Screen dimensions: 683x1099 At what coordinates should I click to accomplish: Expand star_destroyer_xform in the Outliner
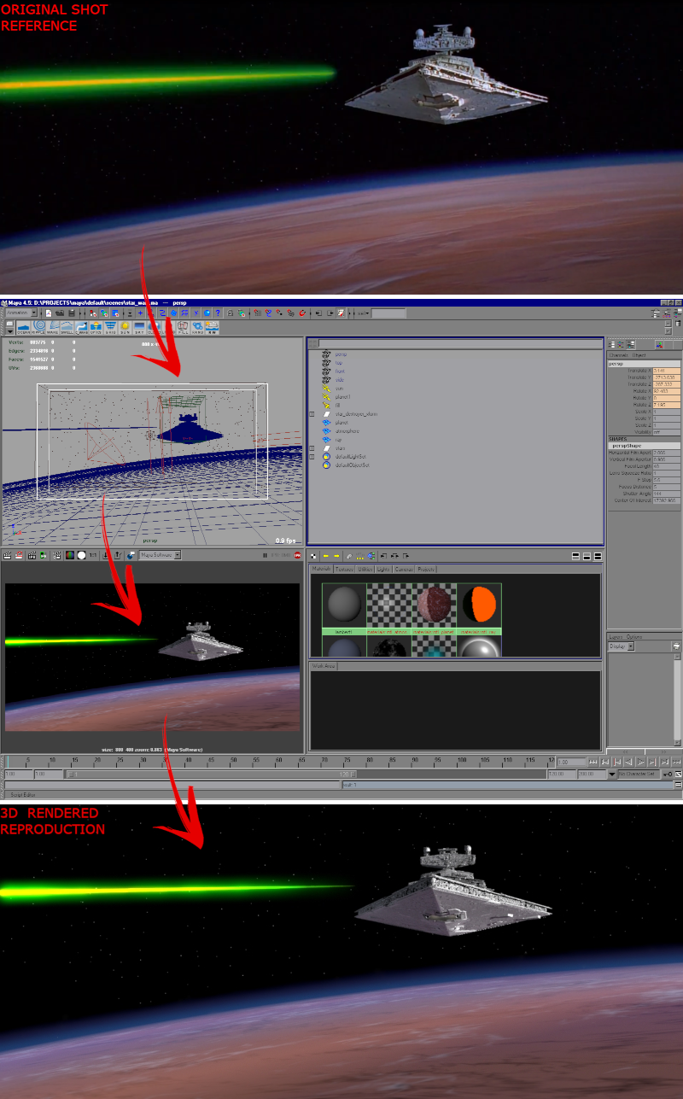coord(312,413)
